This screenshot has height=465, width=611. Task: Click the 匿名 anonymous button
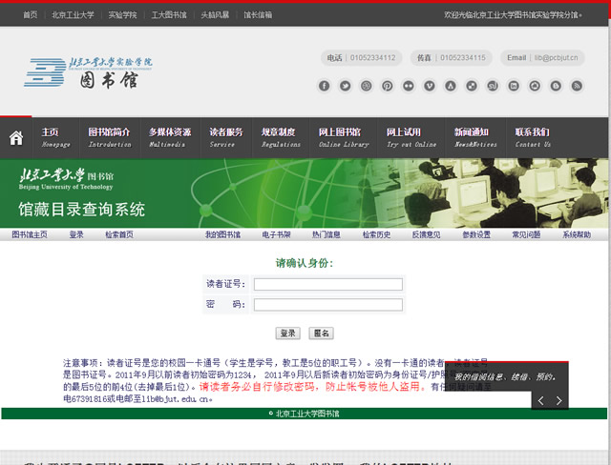(x=322, y=334)
